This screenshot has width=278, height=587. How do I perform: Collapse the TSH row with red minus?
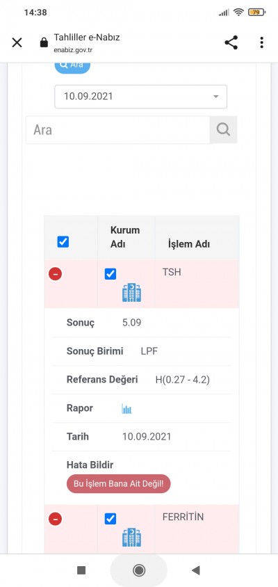tap(56, 275)
